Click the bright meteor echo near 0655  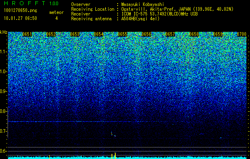click(x=112, y=133)
